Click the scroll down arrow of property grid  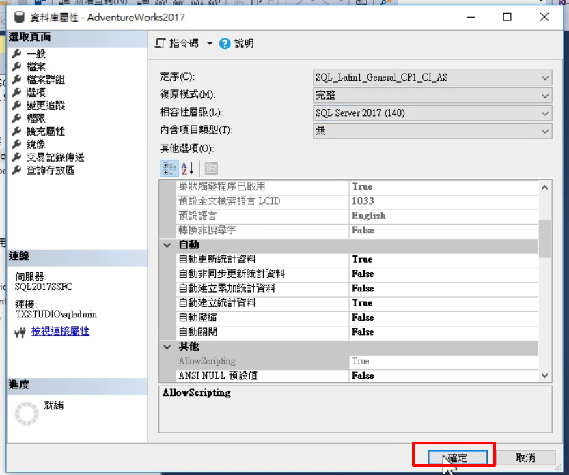[x=544, y=375]
